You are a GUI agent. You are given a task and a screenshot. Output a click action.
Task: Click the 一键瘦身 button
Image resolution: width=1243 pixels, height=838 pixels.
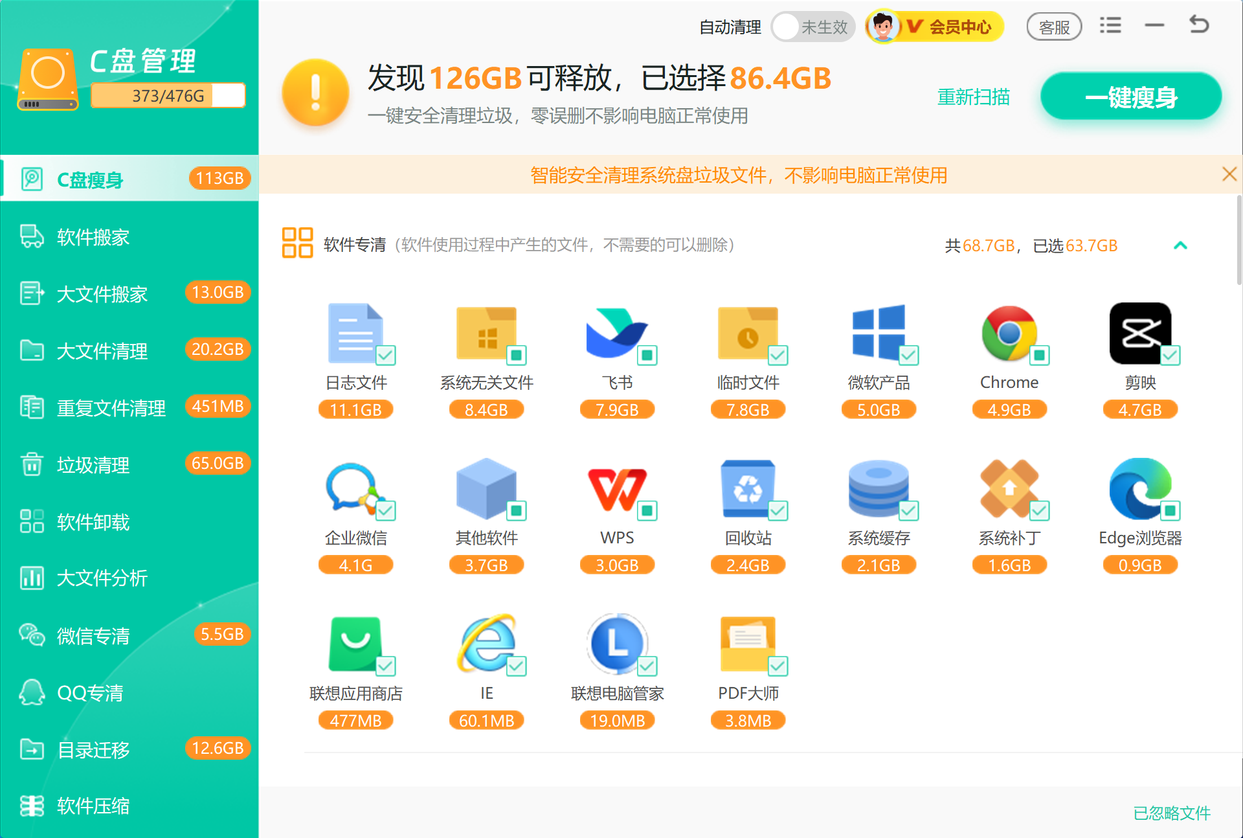pyautogui.click(x=1131, y=96)
